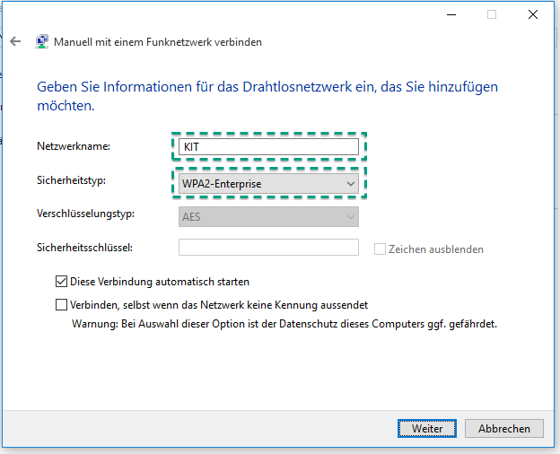Click the Netzwerkname field containing KIT
The width and height of the screenshot is (560, 454).
pos(268,146)
